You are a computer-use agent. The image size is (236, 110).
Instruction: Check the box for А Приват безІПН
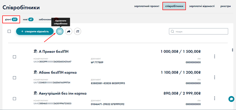tap(14, 57)
